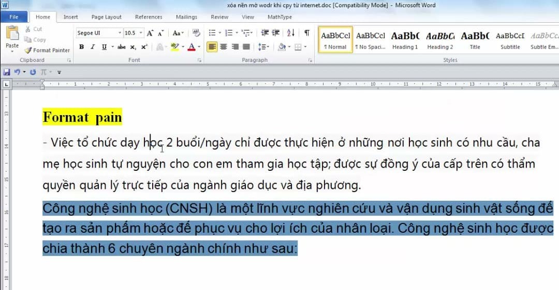Open the Segoe UI font name dropdown
Screen dimensions: 559x290
click(120, 33)
